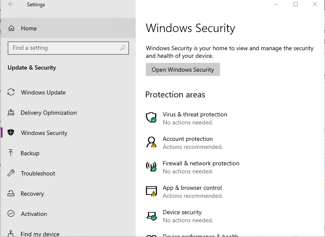Click the Home icon in sidebar

tap(11, 28)
